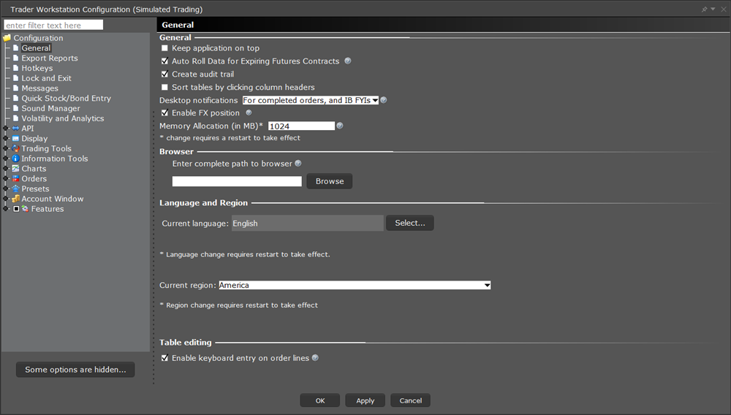Screen dimensions: 731x415
Task: Expand the Orders tree node
Action: pyautogui.click(x=6, y=179)
